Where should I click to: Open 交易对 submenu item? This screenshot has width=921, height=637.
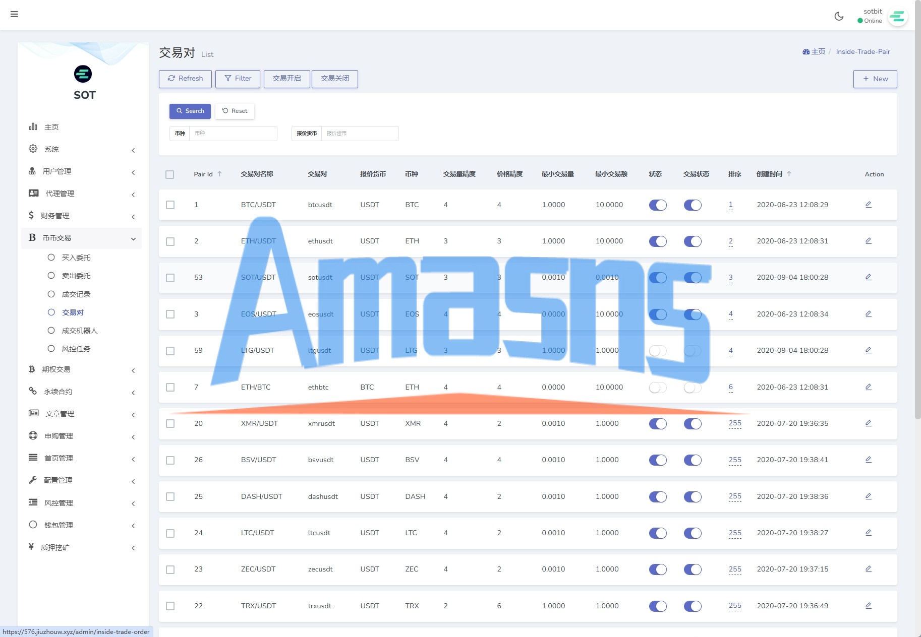tap(73, 312)
